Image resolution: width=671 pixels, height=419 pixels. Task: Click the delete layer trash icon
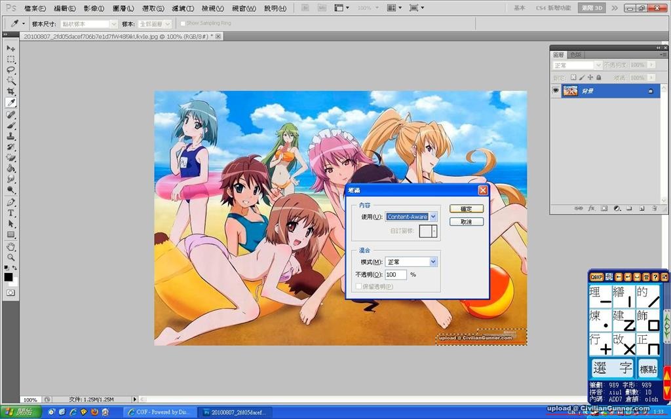653,208
